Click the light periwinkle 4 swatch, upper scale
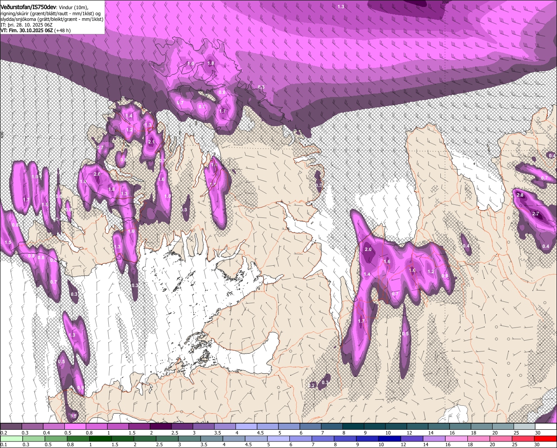The image size is (557, 448). (246, 427)
